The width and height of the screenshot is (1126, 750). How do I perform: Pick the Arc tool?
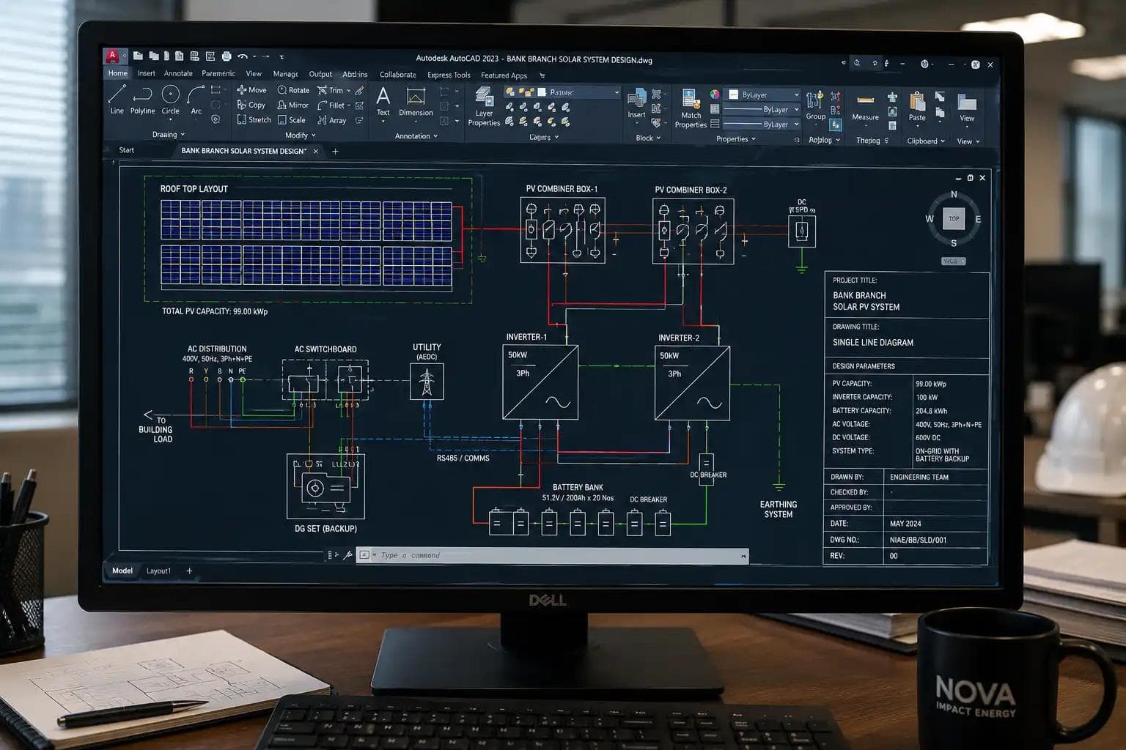[x=196, y=100]
